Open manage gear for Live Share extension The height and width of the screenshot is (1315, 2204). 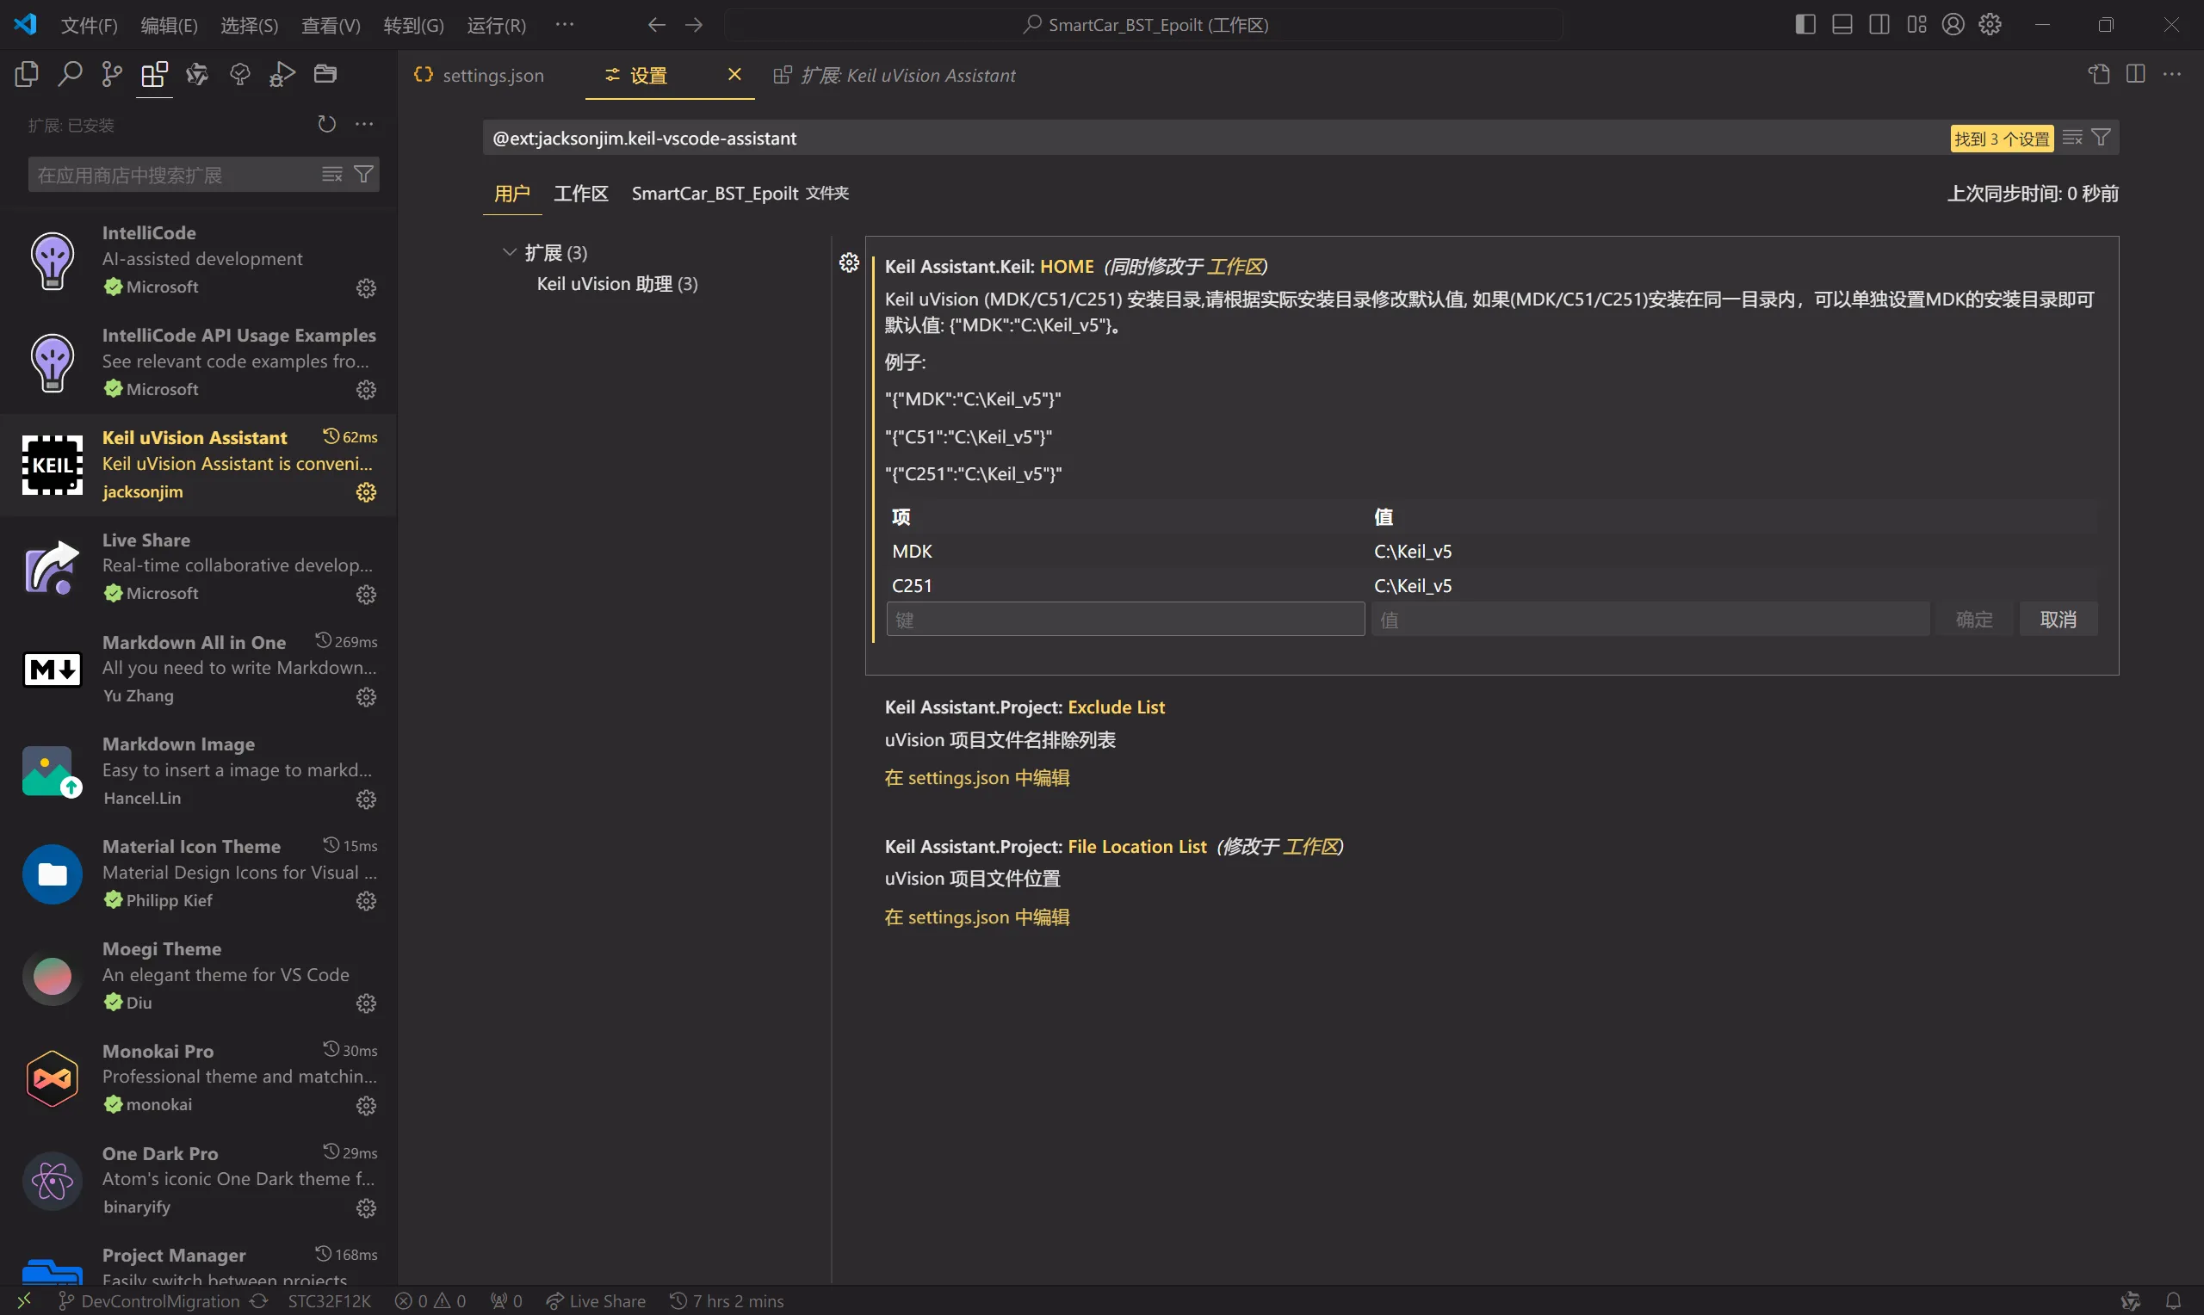[x=366, y=595]
